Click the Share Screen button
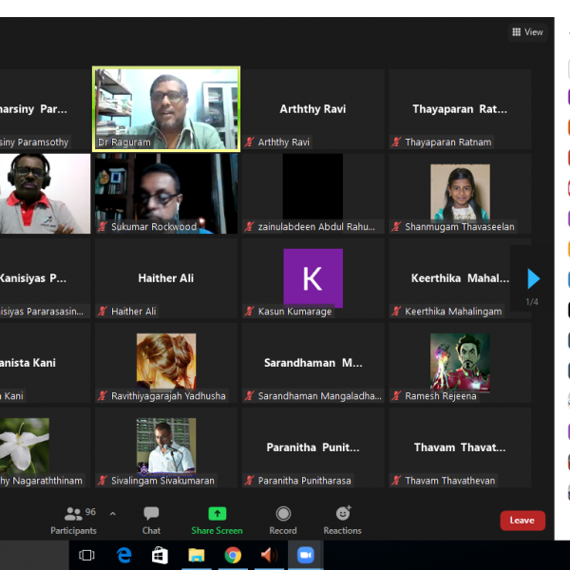 tap(217, 521)
